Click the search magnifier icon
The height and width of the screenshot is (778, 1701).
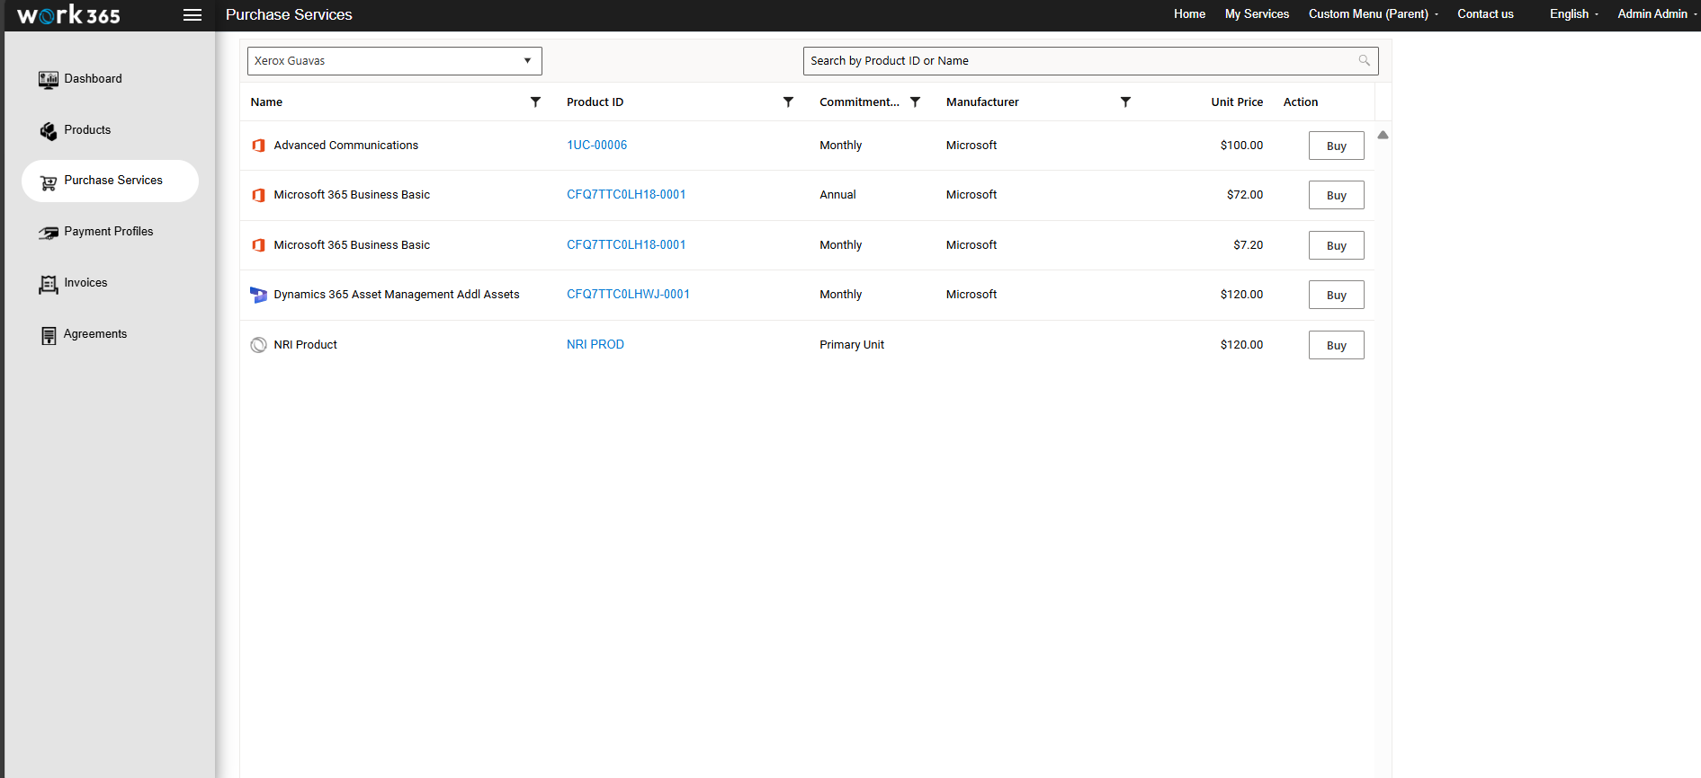(1364, 60)
